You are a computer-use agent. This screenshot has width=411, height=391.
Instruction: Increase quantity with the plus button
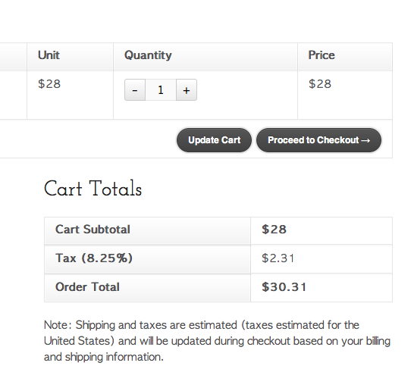(187, 90)
